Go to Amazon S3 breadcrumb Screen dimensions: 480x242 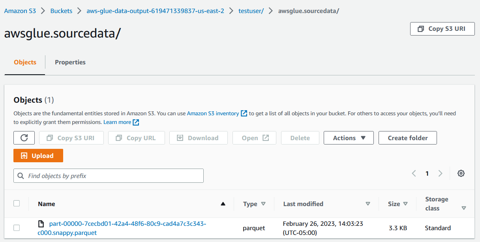tap(20, 11)
